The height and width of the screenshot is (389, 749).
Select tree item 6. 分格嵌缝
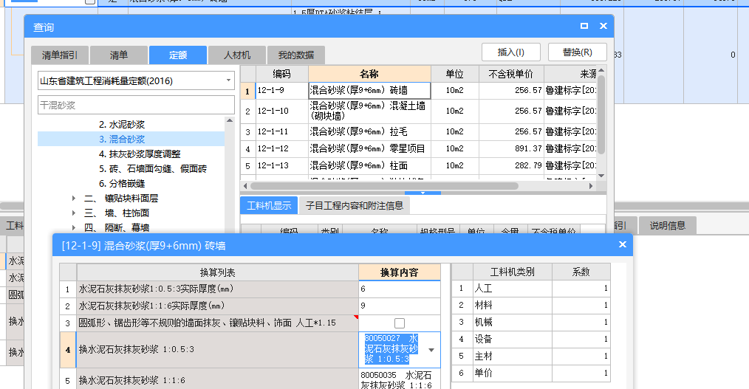point(122,184)
